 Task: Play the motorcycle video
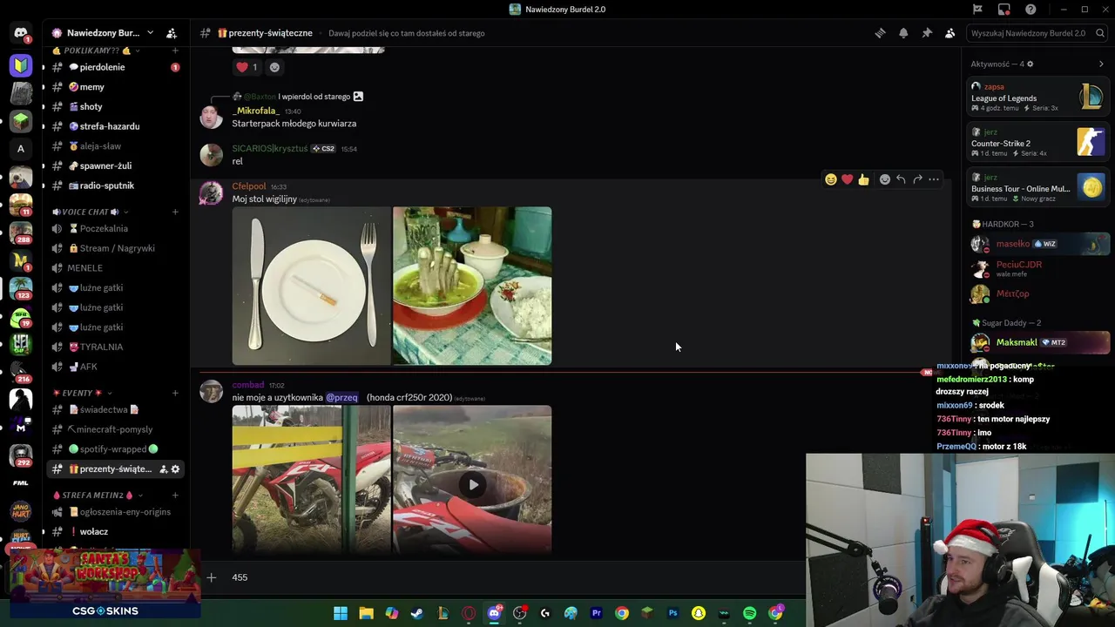472,484
